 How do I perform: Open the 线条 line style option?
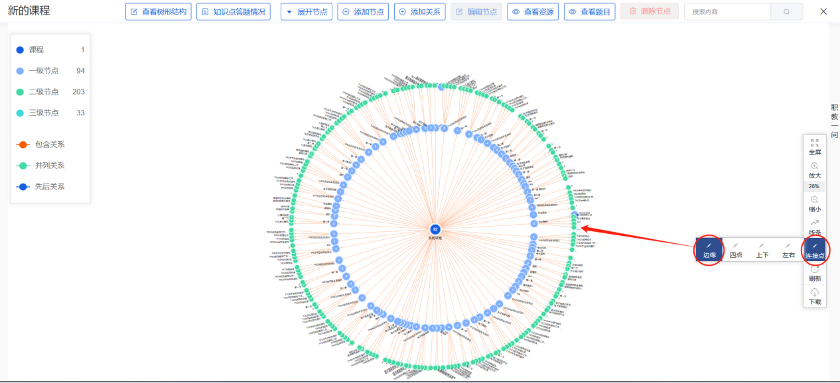814,223
